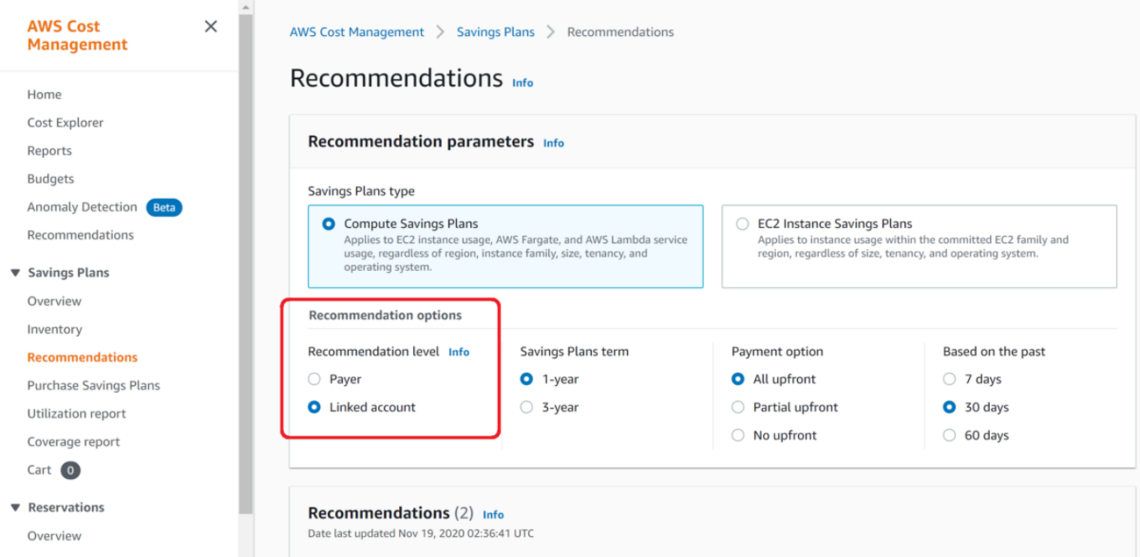Base recommendations on past 7 days
This screenshot has width=1140, height=557.
tap(950, 380)
